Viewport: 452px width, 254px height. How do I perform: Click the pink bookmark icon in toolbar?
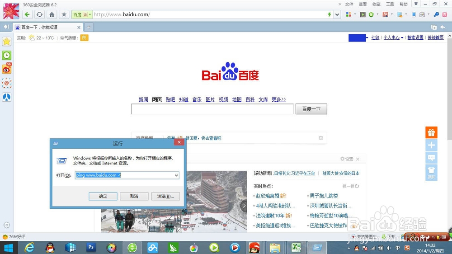point(445,14)
